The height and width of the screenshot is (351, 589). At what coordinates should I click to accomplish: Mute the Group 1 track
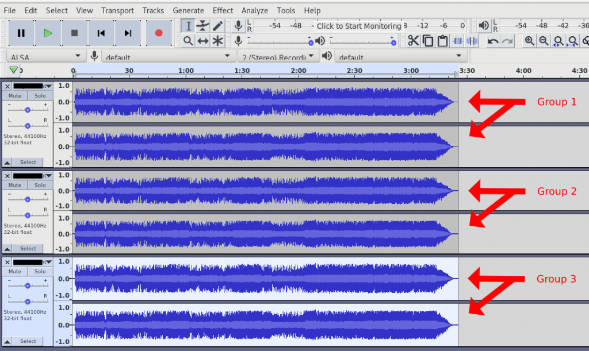14,95
